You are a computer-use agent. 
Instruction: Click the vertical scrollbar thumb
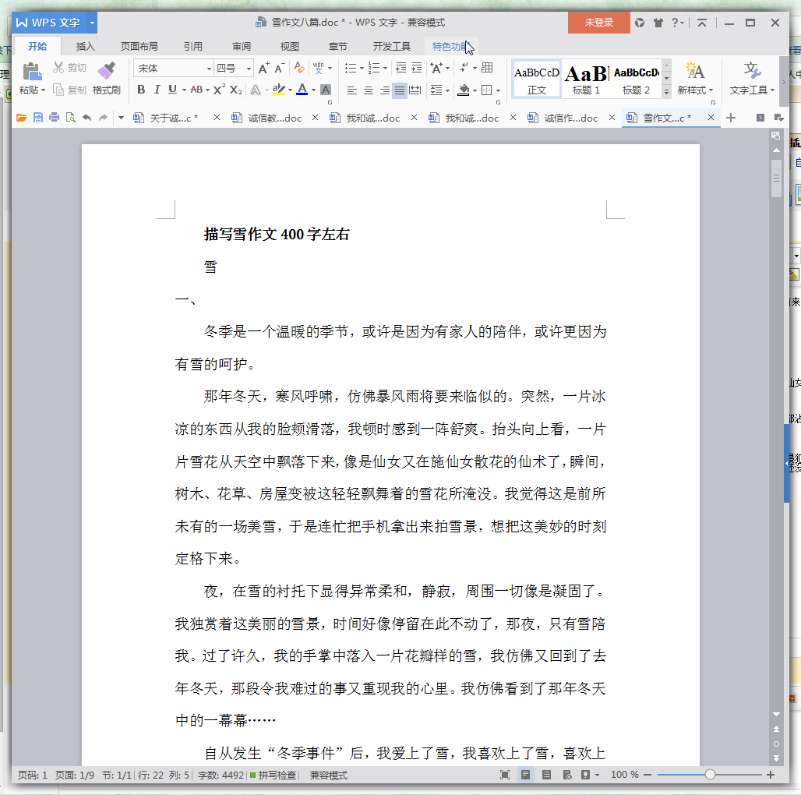pyautogui.click(x=776, y=178)
